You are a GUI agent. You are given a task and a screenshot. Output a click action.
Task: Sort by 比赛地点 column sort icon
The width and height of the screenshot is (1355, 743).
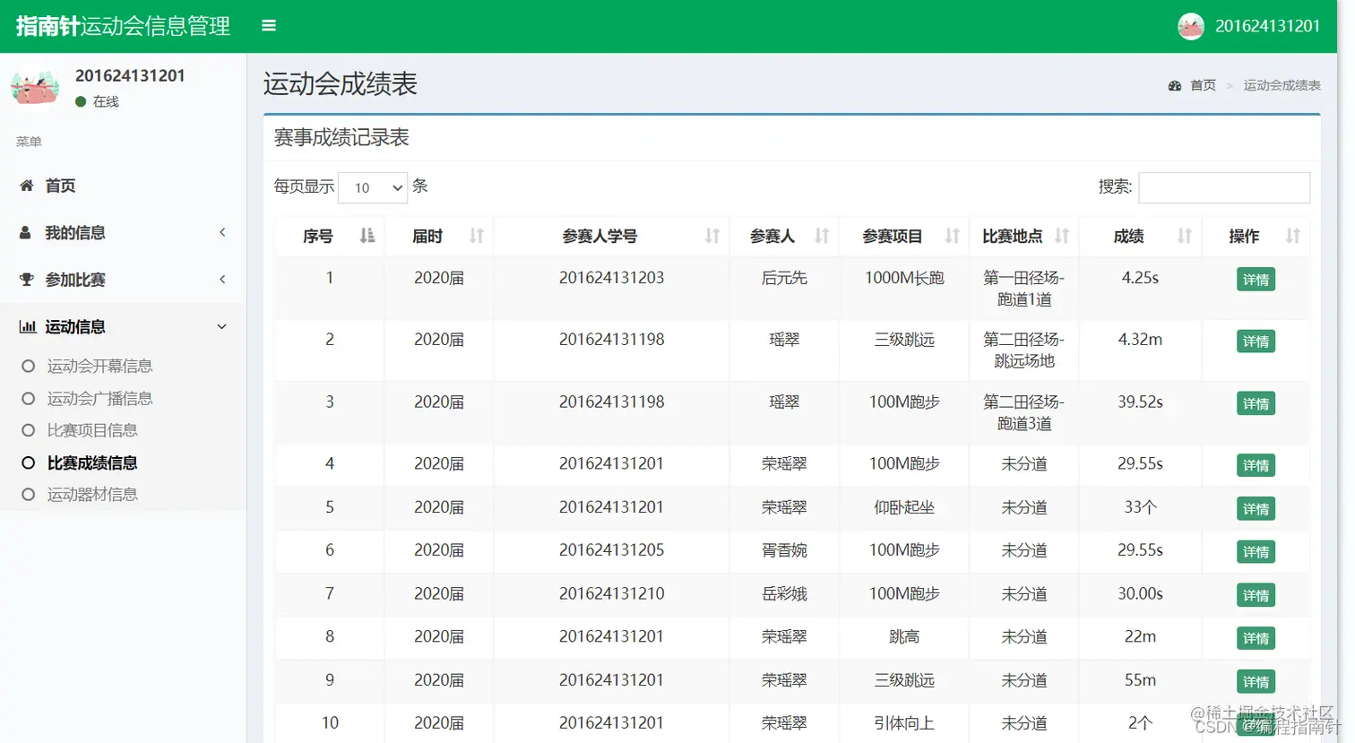tap(1062, 236)
